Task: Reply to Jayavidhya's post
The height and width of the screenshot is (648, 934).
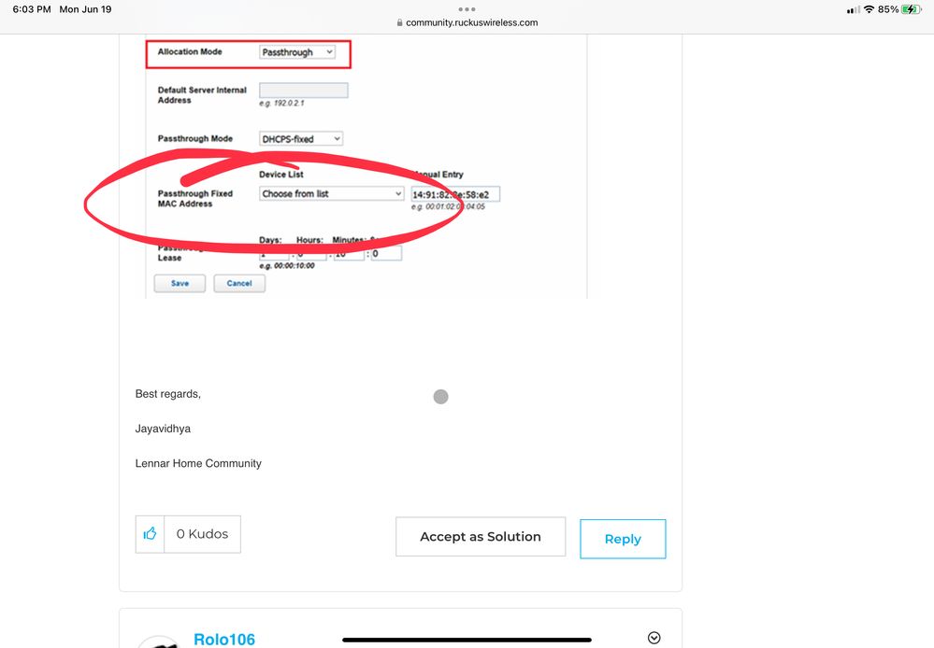Action: [623, 539]
